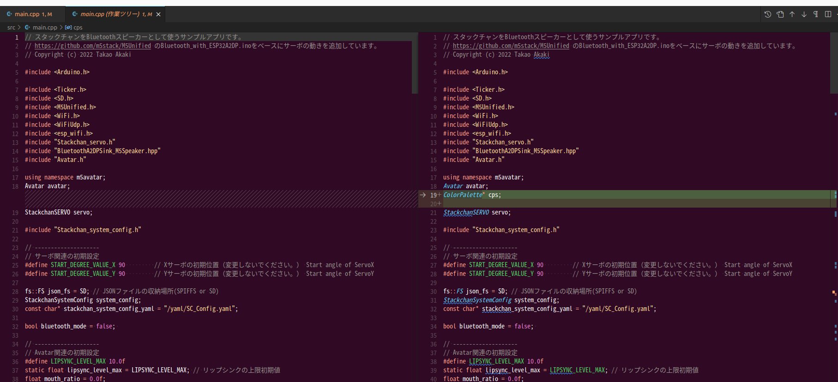Click '#define START_DEGREE_VALUE_Y 90' in right pane
838x382 pixels.
[x=493, y=274]
